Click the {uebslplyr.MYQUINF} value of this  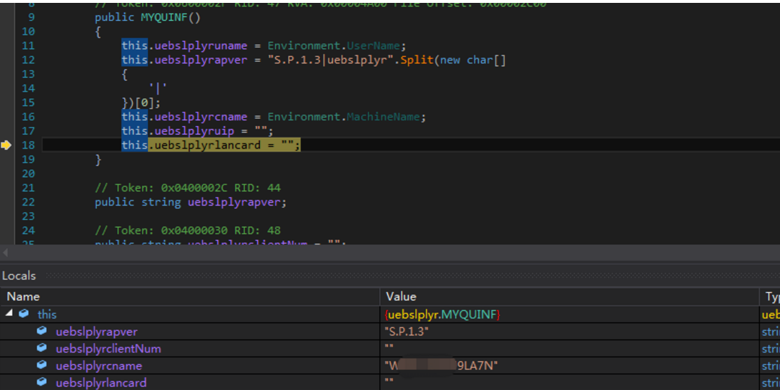(443, 314)
